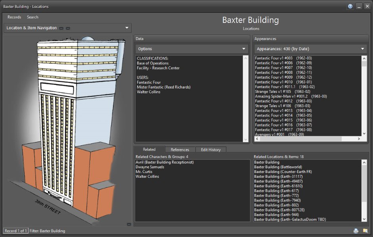Open the Search menu
This screenshot has height=237, width=373.
point(33,17)
